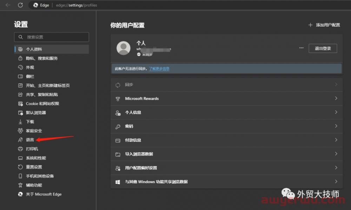The height and width of the screenshot is (210, 351).
Task: Open the 语言 settings section
Action: 52,140
